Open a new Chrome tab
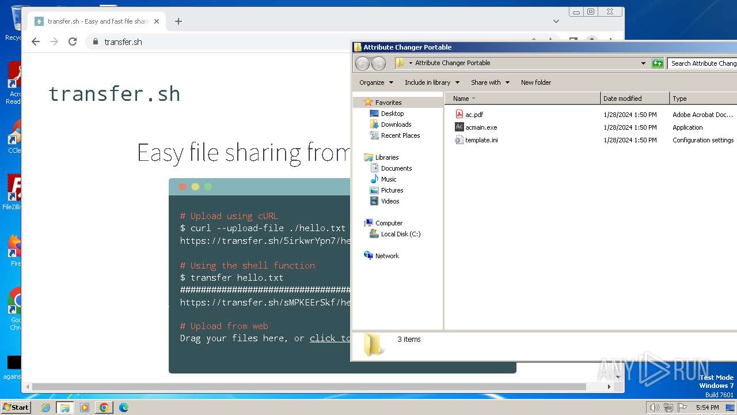737x415 pixels. tap(178, 21)
